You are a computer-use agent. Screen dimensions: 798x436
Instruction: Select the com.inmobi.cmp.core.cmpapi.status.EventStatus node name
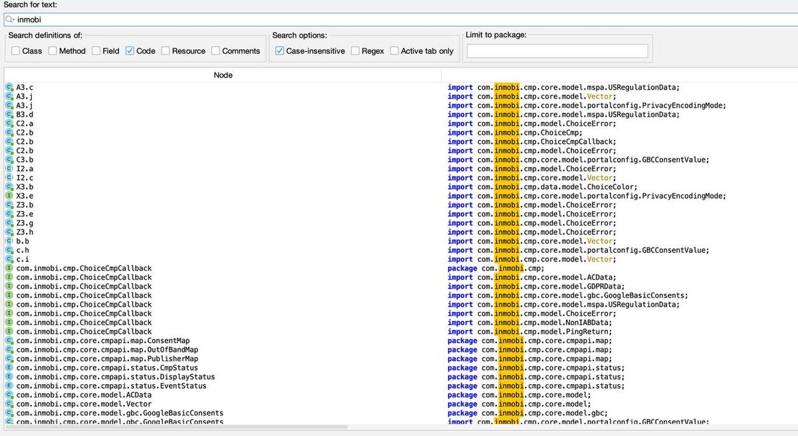pos(111,386)
